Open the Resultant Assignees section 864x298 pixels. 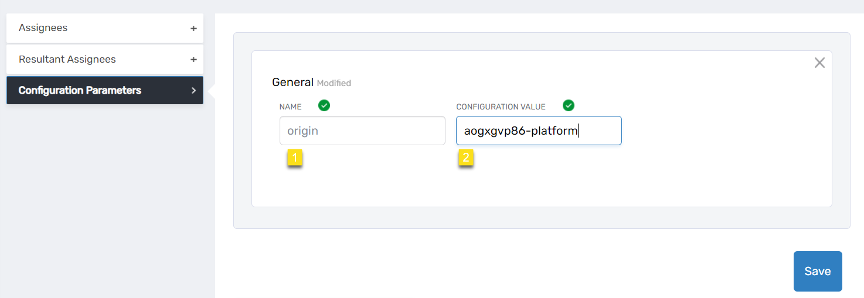(67, 60)
